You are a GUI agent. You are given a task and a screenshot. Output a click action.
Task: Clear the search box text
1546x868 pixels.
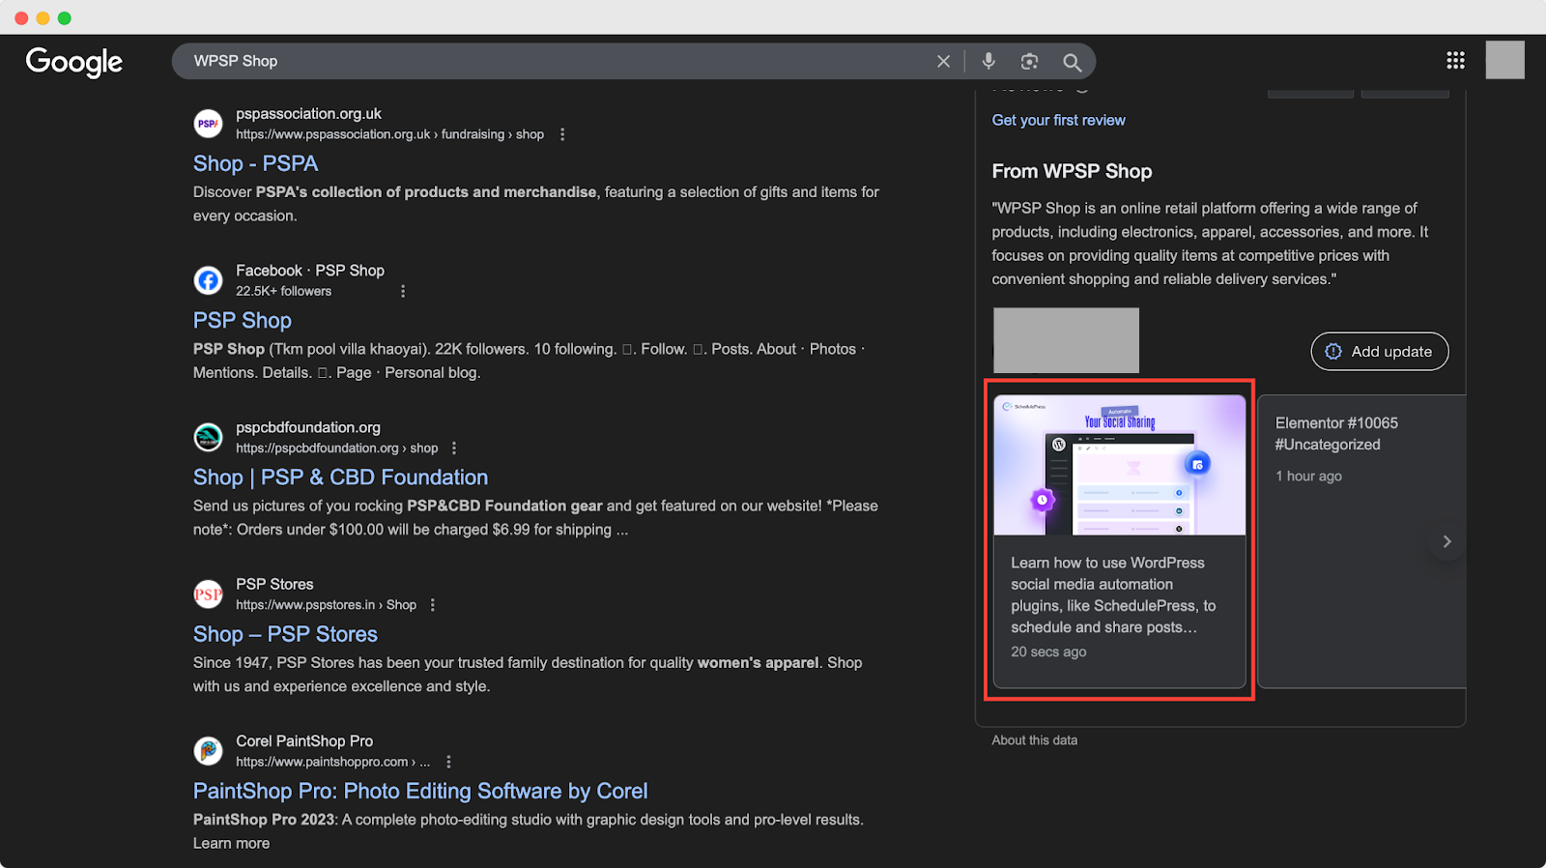[943, 61]
